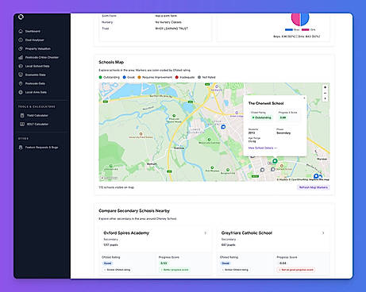The image size is (366, 292).
Task: Expand Greyfriars Catholic School card chevron
Action: tap(323, 233)
